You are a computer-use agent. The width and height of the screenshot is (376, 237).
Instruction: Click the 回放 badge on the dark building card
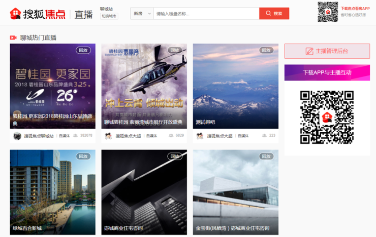175,156
